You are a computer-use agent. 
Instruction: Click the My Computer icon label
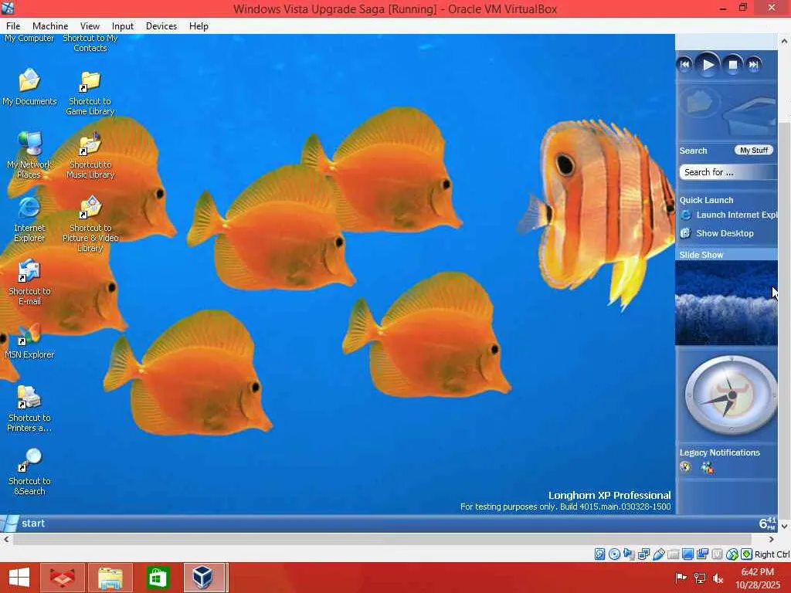[x=29, y=39]
